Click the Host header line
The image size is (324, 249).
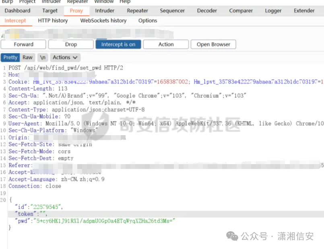(52, 74)
